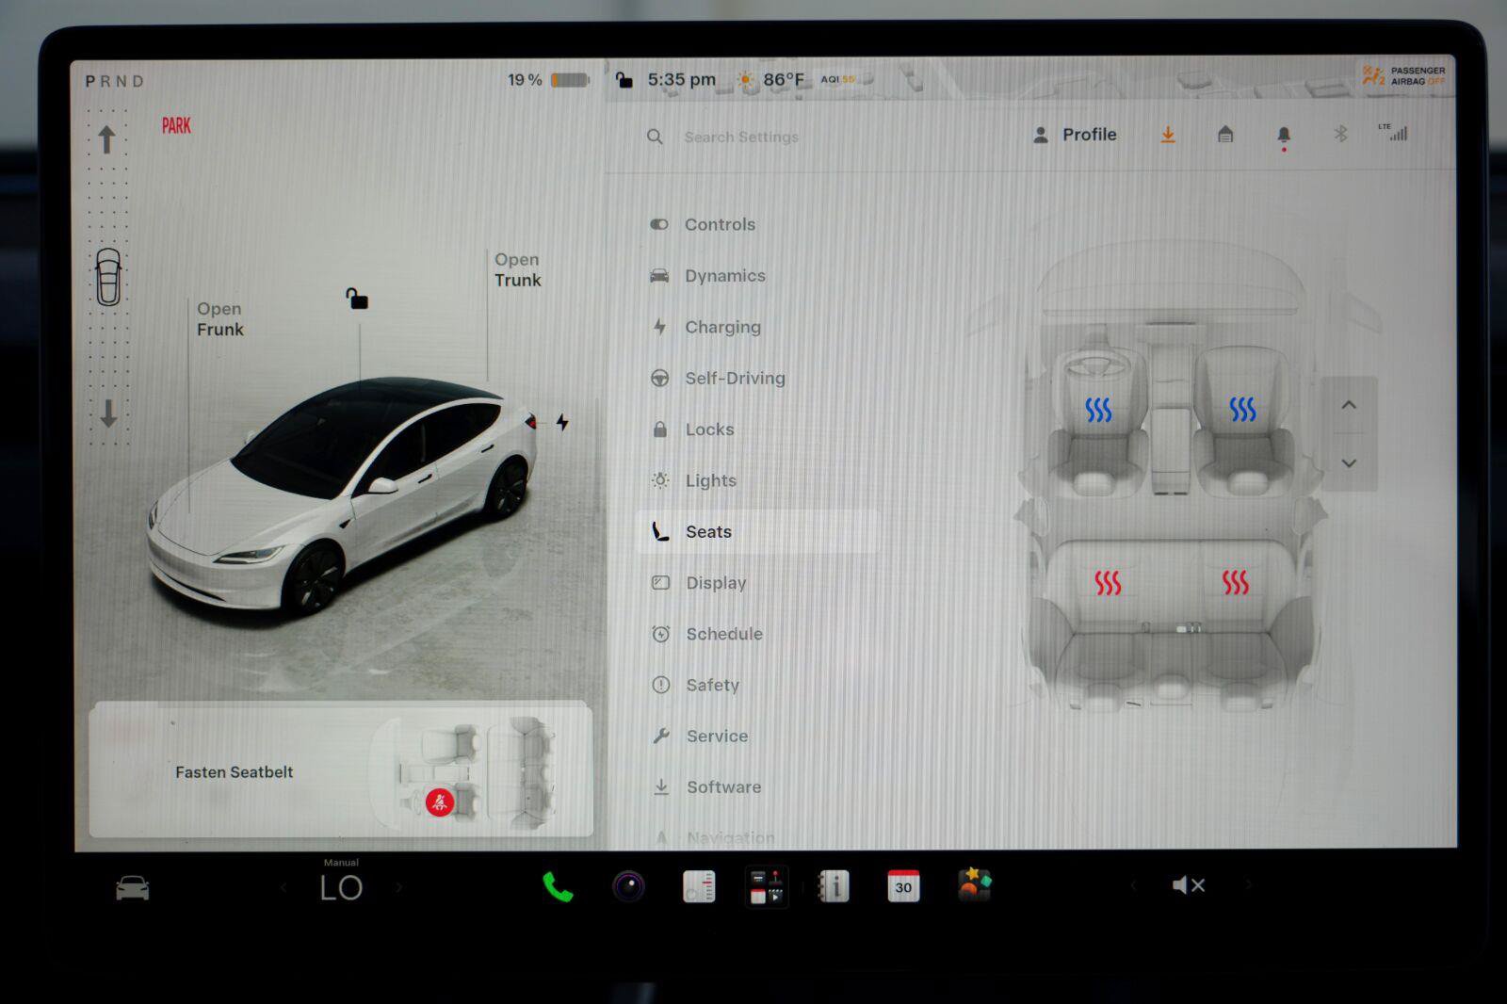Image resolution: width=1507 pixels, height=1004 pixels.
Task: Toggle front passenger seat climate icon
Action: tap(1242, 409)
